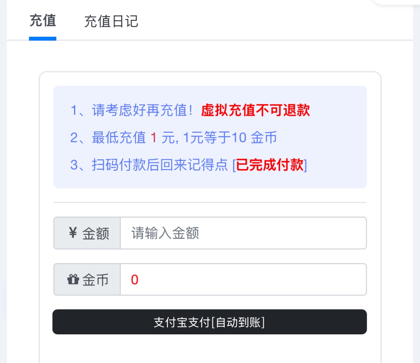This screenshot has height=363, width=420.
Task: Open the 充值日记 tab
Action: 111,22
